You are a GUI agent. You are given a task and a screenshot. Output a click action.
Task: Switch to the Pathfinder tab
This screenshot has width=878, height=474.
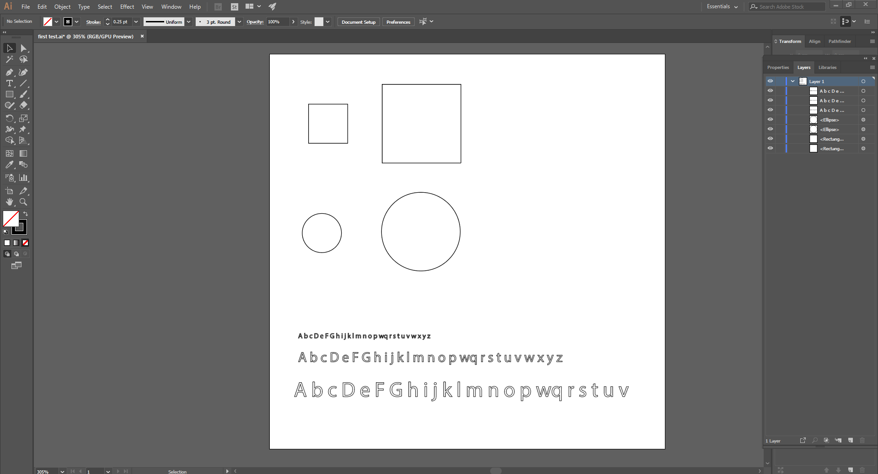click(840, 42)
